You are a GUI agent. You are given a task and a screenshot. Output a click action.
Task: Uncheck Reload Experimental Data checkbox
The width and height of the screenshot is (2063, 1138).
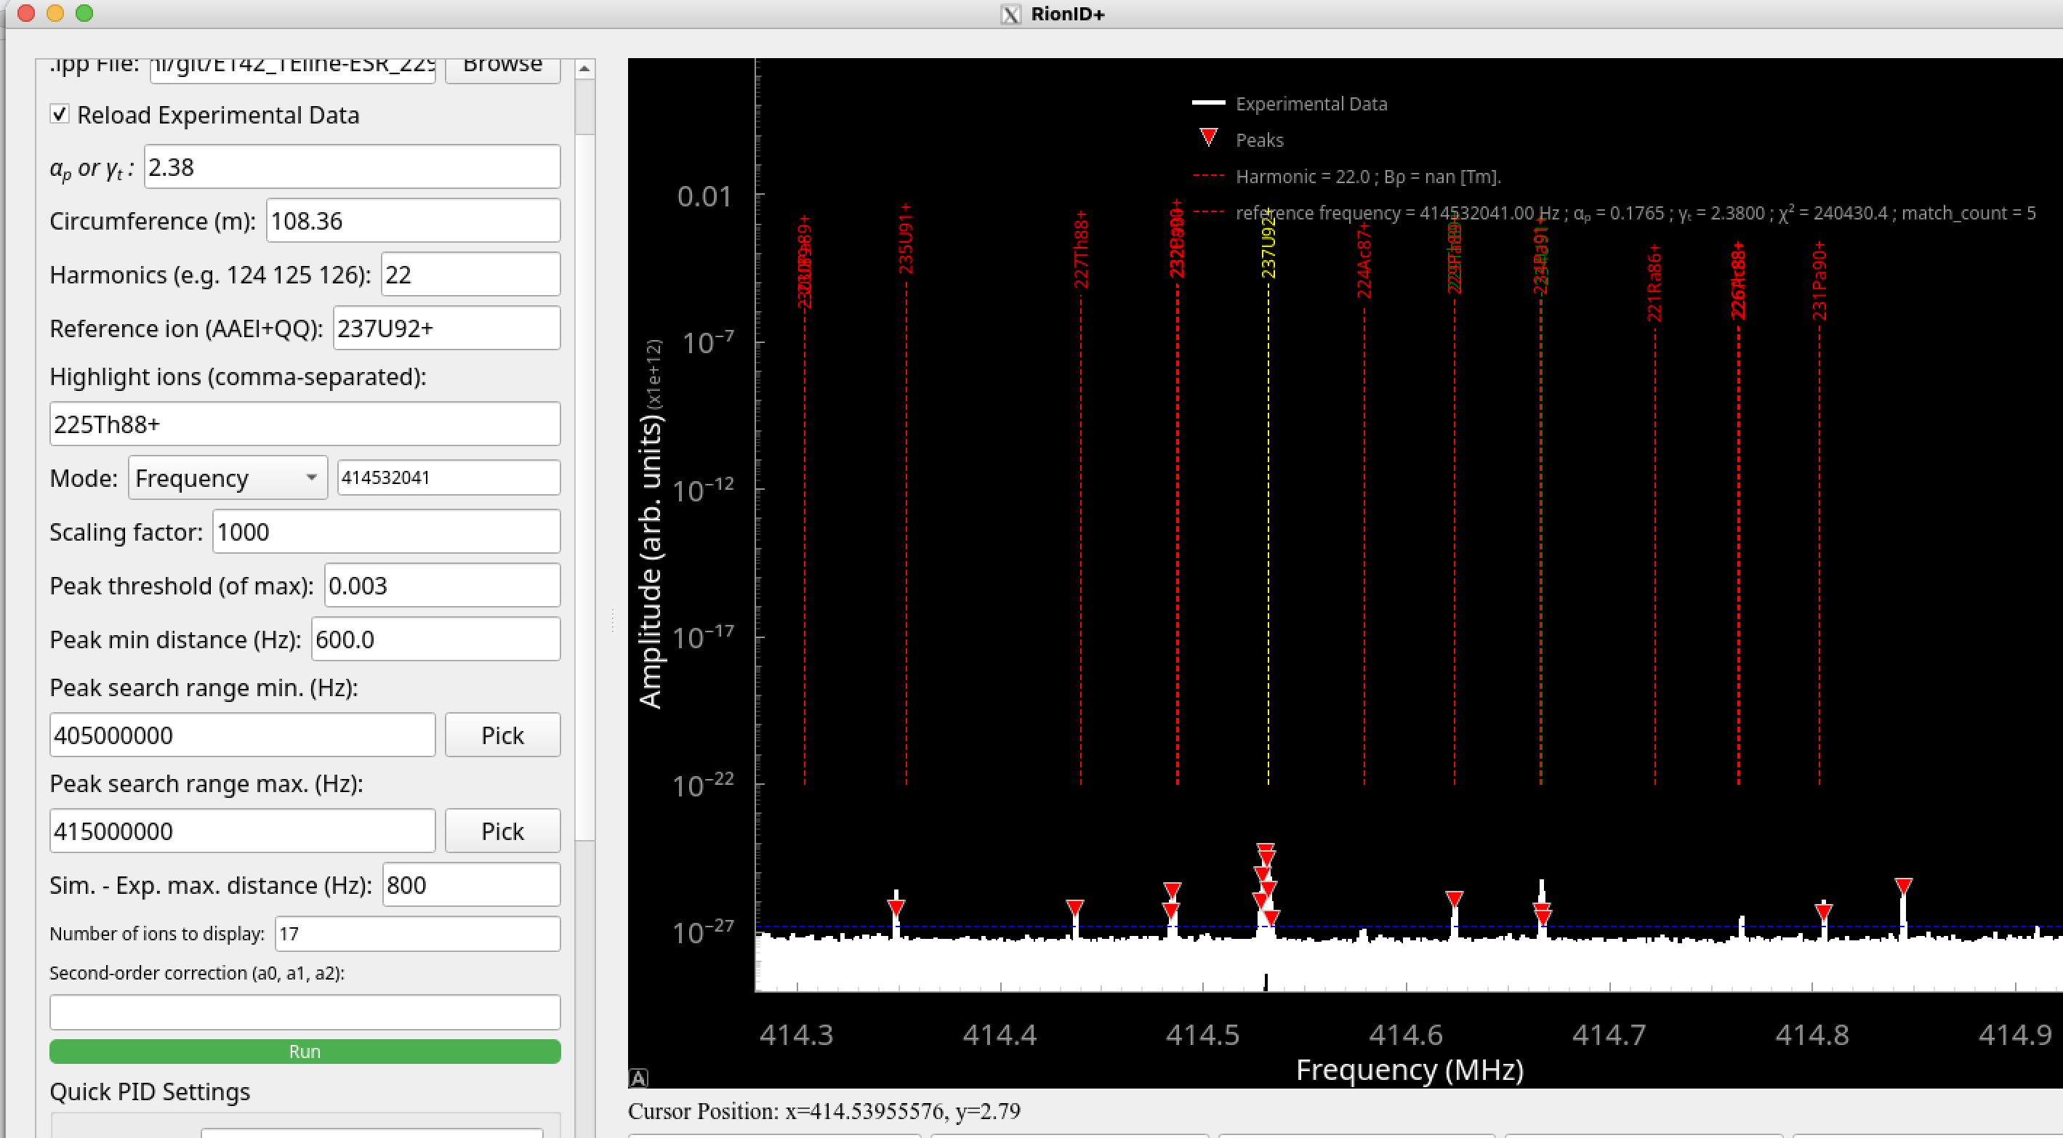click(60, 113)
